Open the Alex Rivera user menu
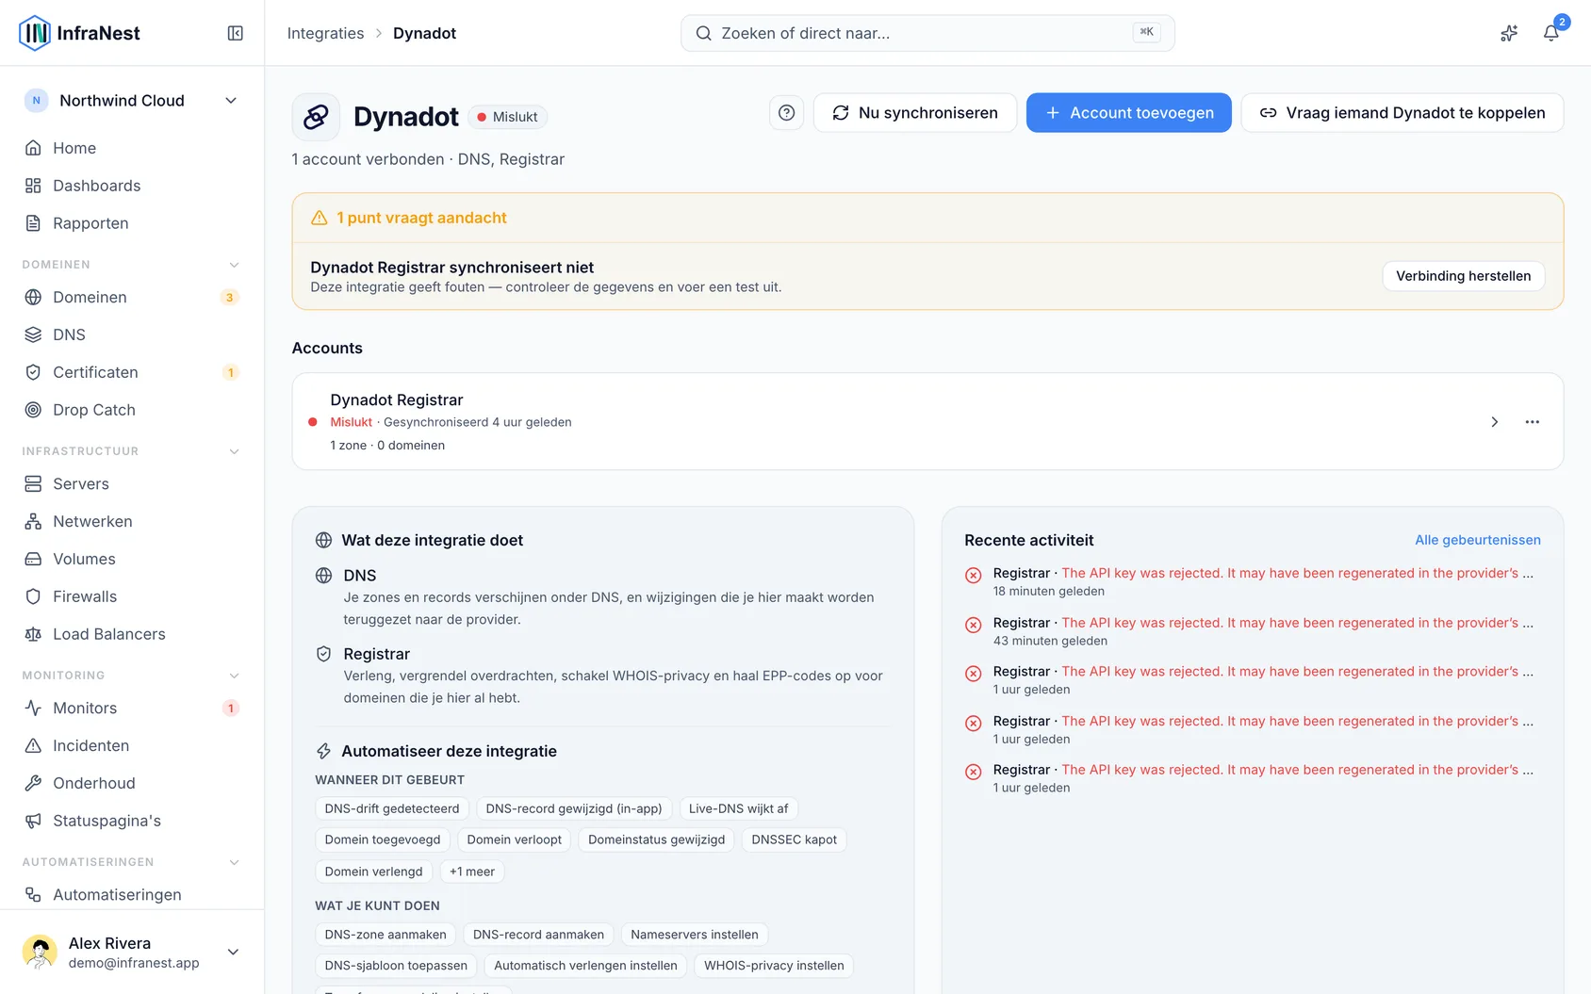 pyautogui.click(x=132, y=953)
